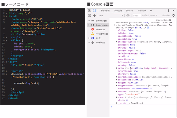Switch to the Console tab
The image size is (177, 118).
[118, 11]
